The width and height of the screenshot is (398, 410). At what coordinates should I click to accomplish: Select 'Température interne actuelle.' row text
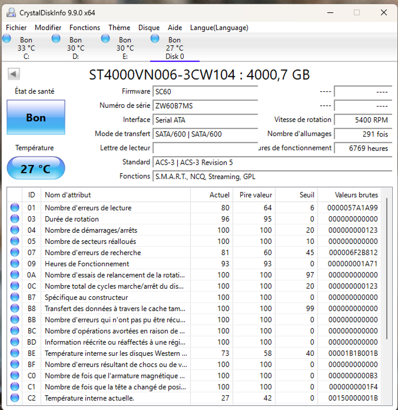click(x=90, y=398)
